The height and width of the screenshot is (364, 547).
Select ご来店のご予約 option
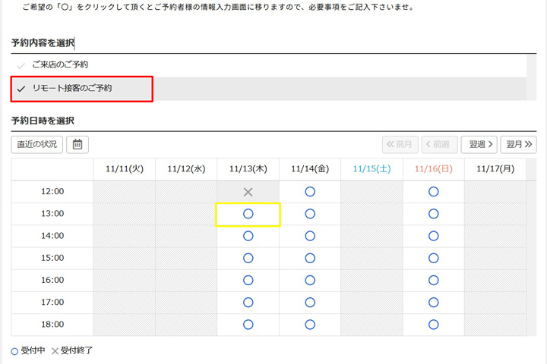[60, 65]
